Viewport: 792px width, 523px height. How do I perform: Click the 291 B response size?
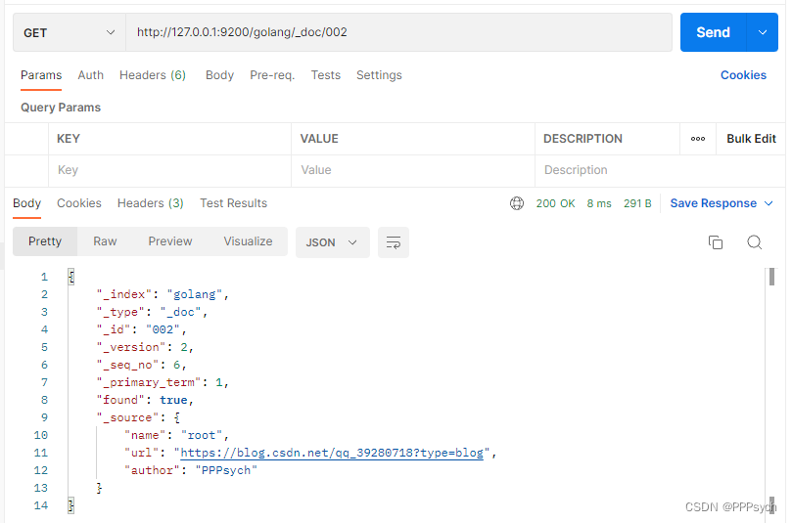coord(637,203)
